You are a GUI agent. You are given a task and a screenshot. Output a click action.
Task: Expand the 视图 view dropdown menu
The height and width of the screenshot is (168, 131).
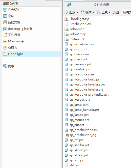[x=88, y=12]
